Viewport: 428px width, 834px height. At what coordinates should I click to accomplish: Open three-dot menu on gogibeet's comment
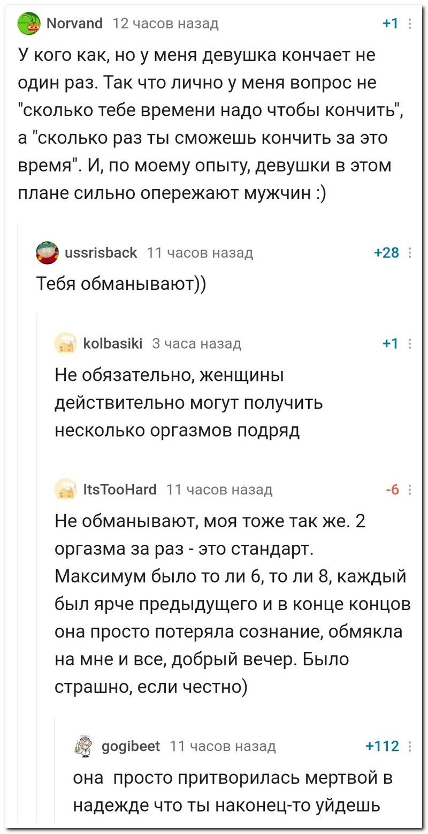(x=410, y=747)
